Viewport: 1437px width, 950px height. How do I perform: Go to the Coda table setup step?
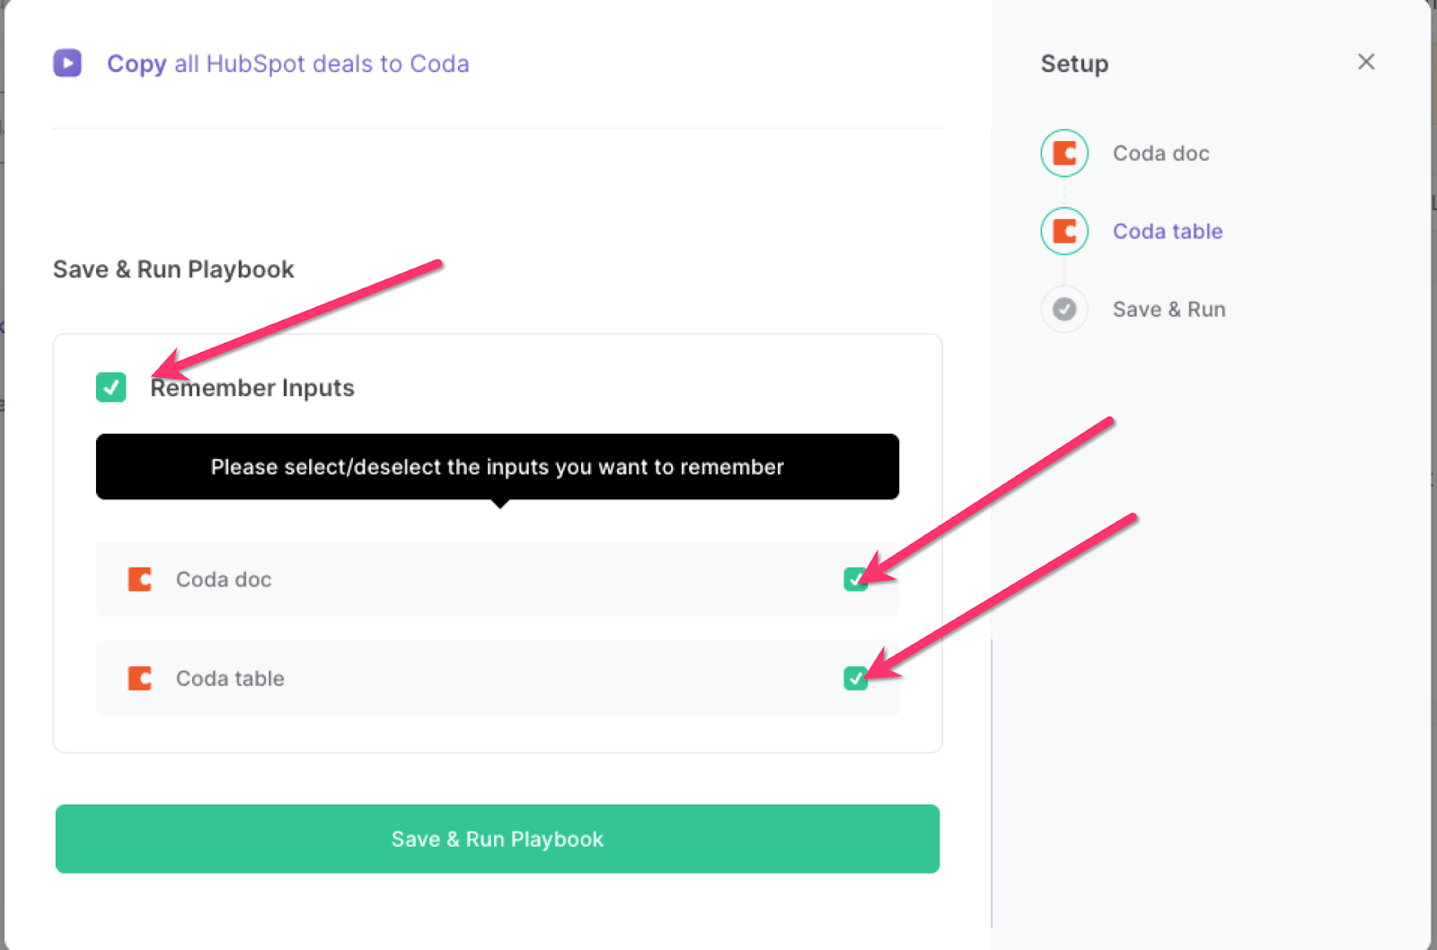click(1168, 232)
